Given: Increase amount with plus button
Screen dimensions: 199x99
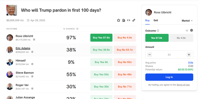Looking at the screenshot, I should point(189,55).
